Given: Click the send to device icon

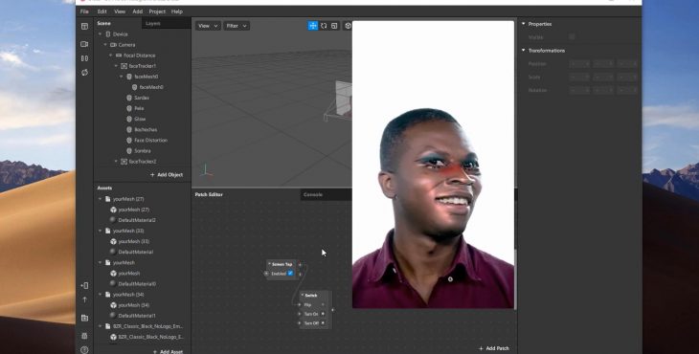Looking at the screenshot, I should coord(84,285).
